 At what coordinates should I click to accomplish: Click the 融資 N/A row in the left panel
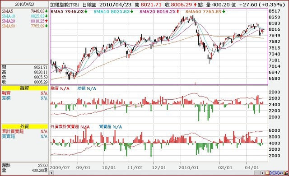point(24,93)
